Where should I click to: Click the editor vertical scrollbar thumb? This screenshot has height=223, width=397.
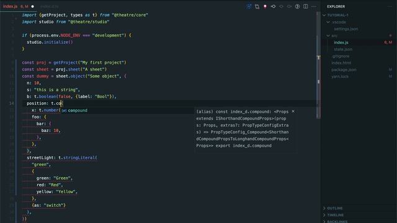(318, 64)
